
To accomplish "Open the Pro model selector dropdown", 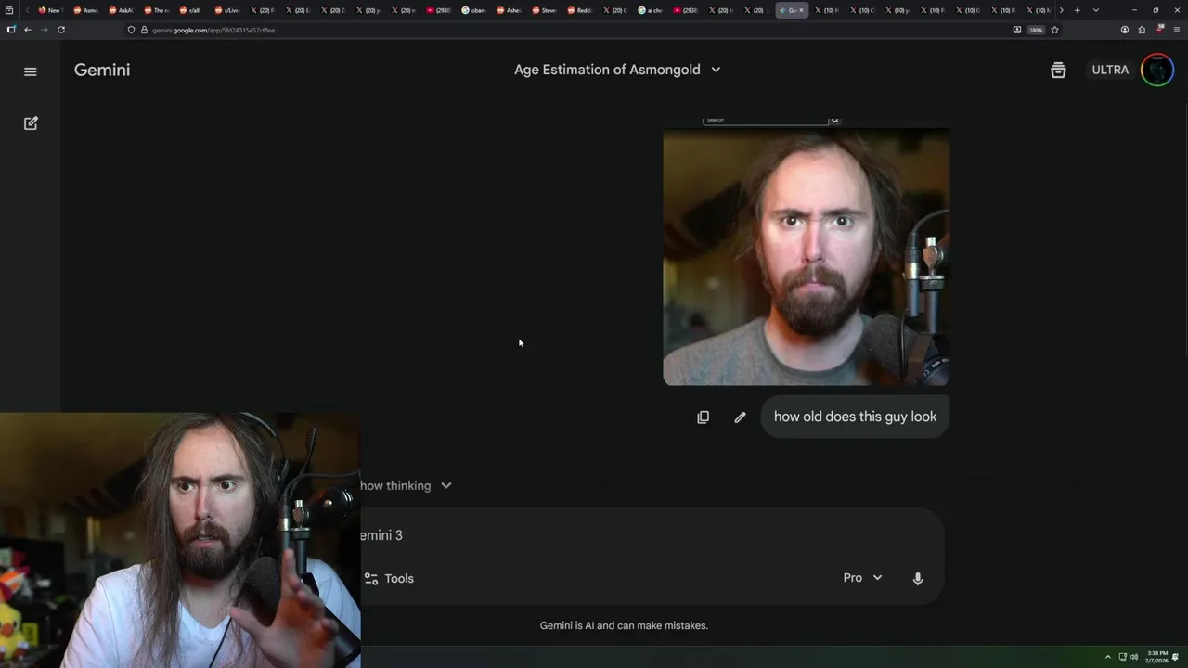I will coord(862,578).
